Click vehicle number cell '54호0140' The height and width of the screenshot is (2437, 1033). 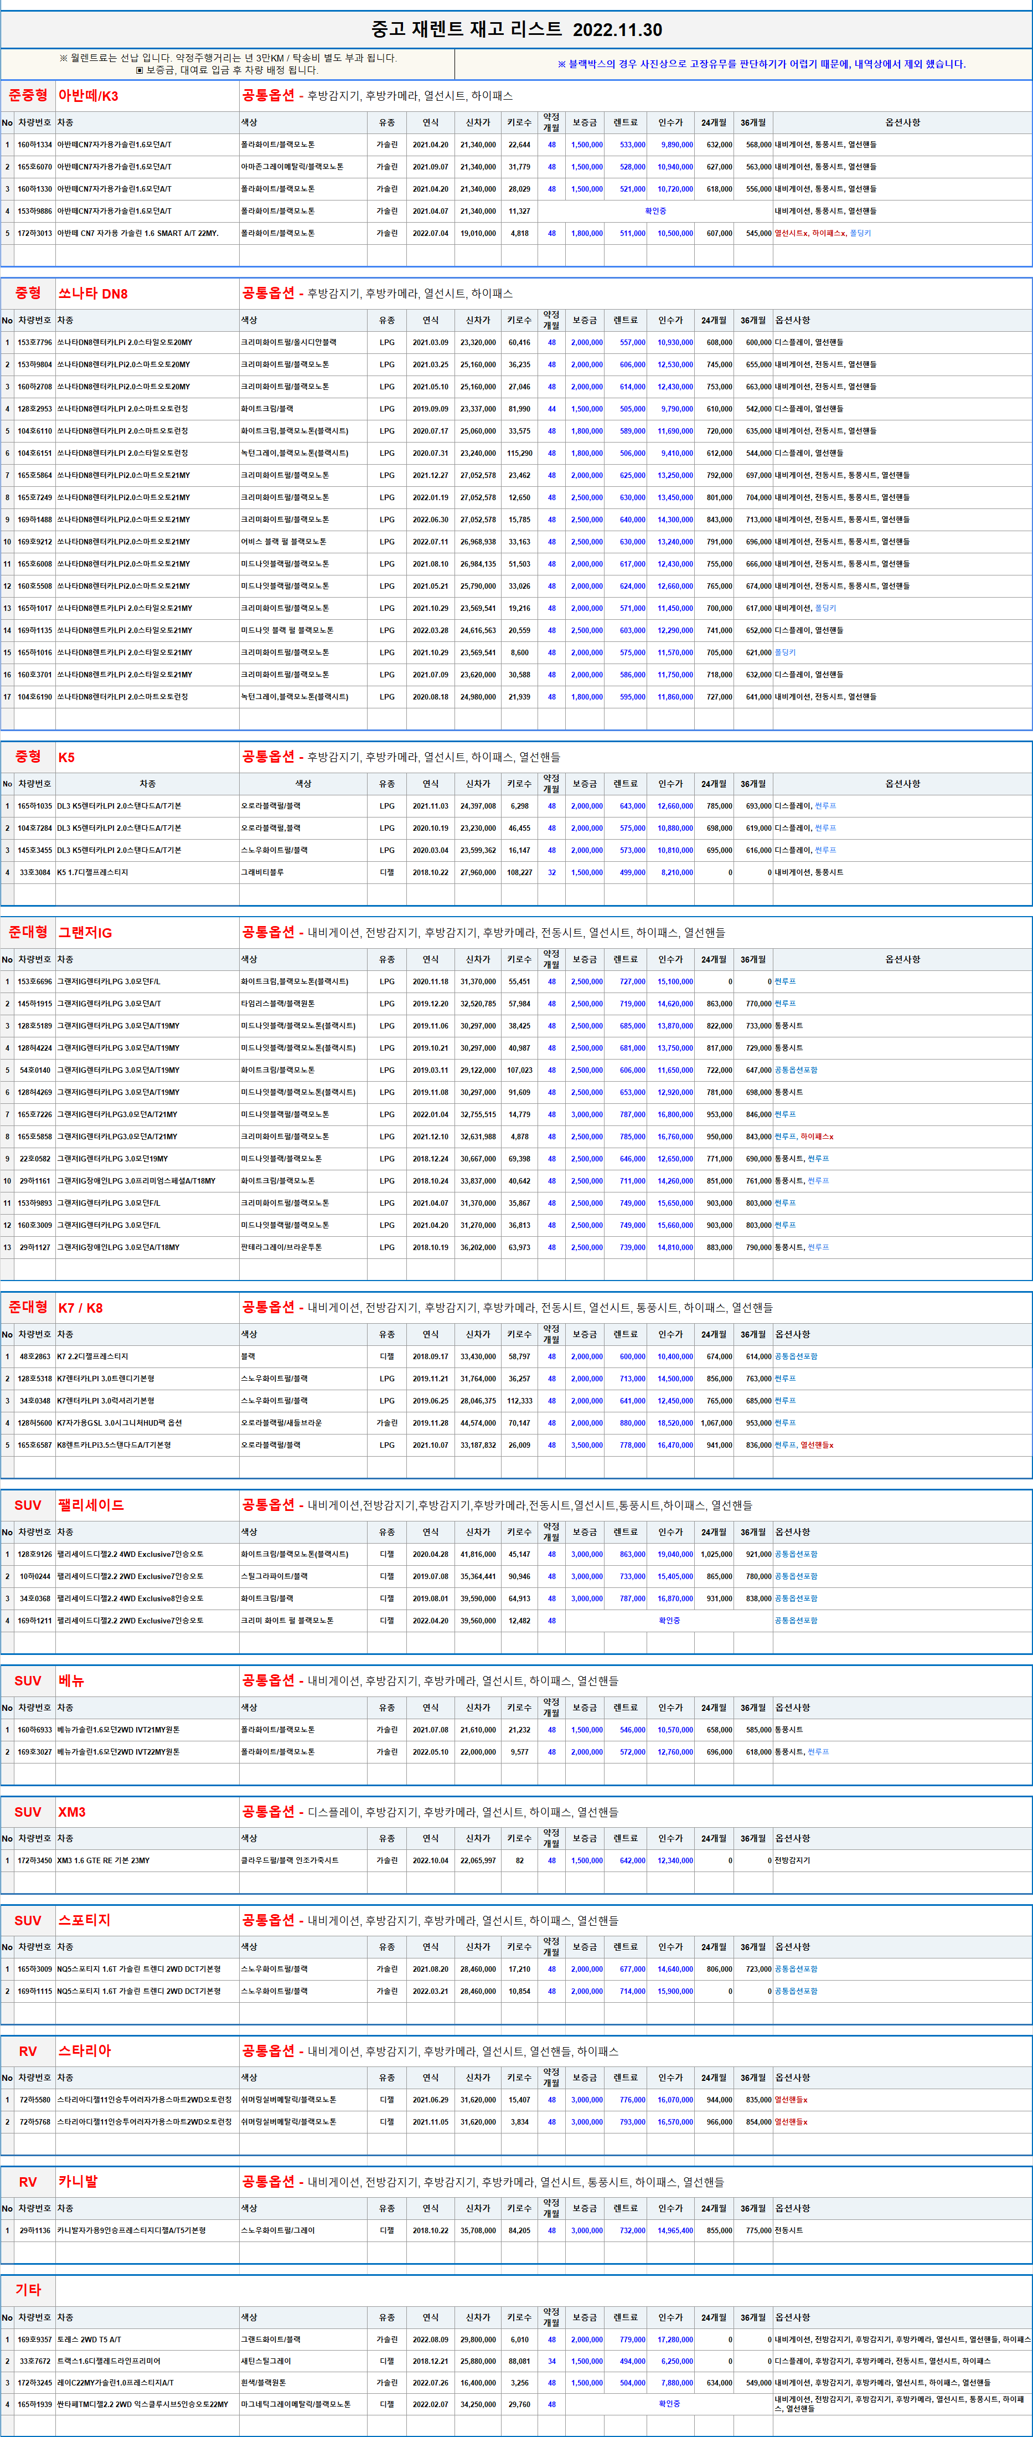click(35, 1070)
